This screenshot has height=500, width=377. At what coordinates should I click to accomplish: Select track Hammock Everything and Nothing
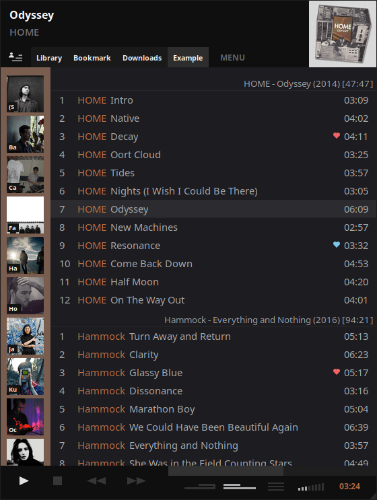click(x=213, y=445)
